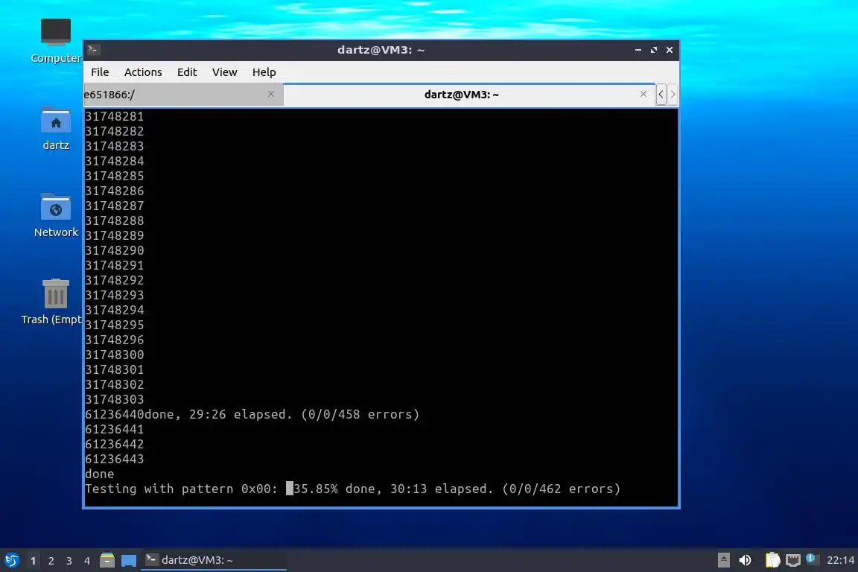Open the clipboard manager tray icon
This screenshot has height=572, width=858.
click(772, 560)
